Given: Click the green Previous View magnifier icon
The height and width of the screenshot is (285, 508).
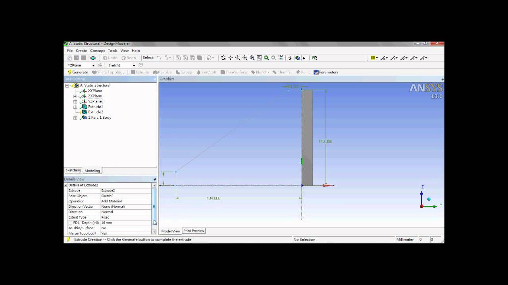Looking at the screenshot, I should 266,58.
